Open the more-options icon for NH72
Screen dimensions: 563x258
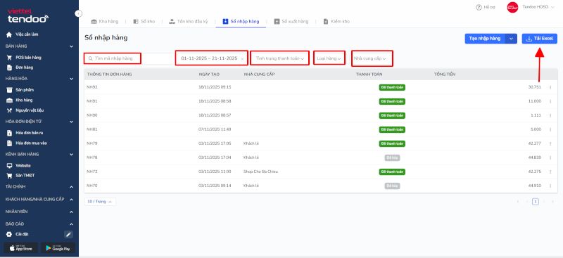point(550,172)
